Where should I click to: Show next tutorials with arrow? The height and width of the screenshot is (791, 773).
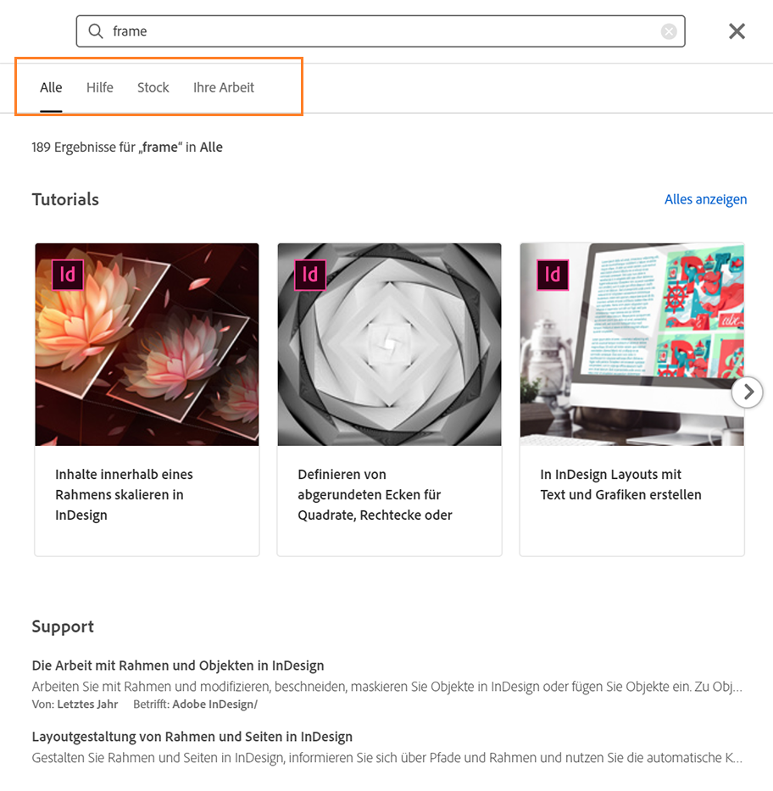(747, 392)
